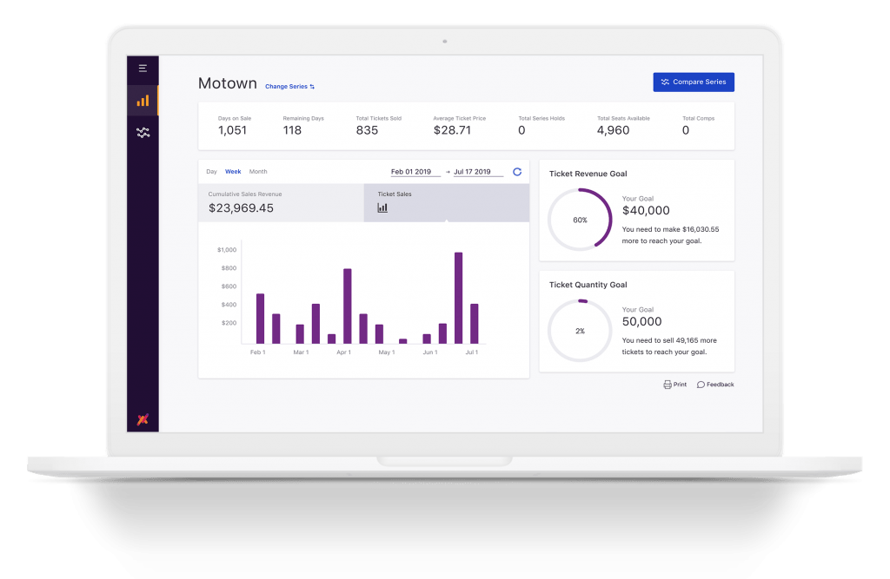Screen dimensions: 890x579
Task: Open the Feedback link
Action: click(x=714, y=384)
